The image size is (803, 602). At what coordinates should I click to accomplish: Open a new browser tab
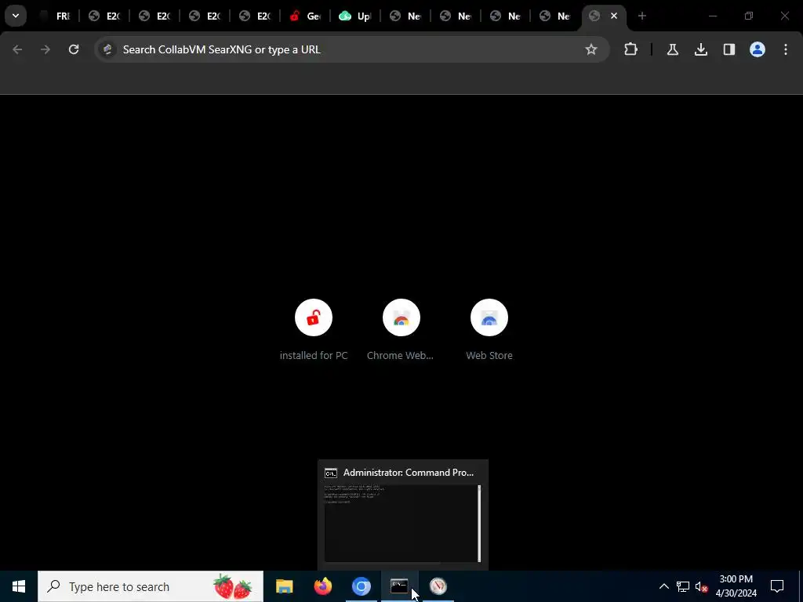point(641,16)
